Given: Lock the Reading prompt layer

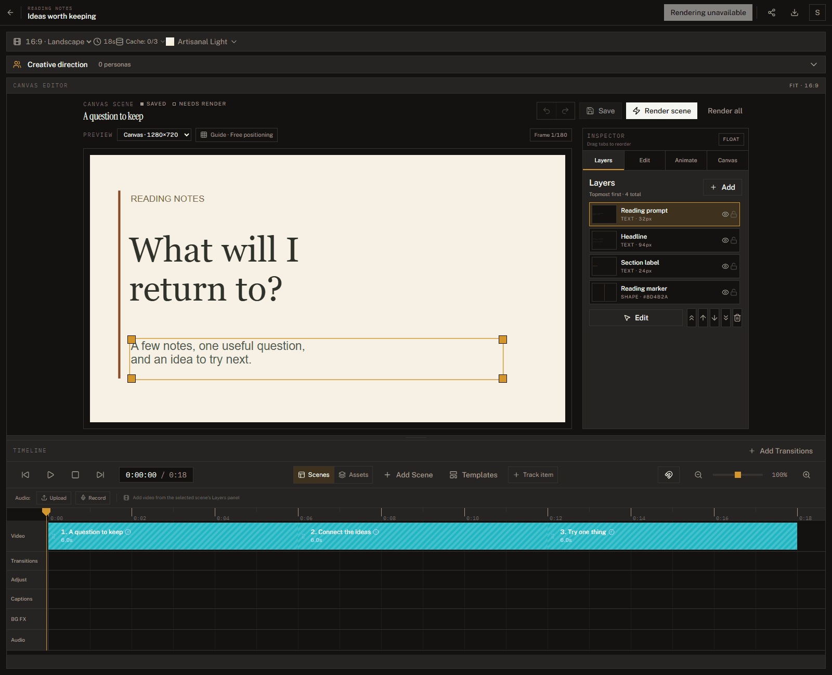Looking at the screenshot, I should click(x=734, y=214).
